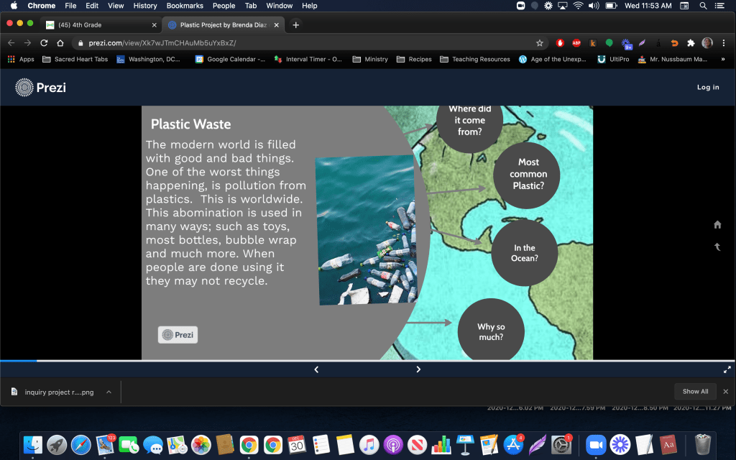Open Finder from the Dock
The image size is (736, 460).
click(x=33, y=444)
